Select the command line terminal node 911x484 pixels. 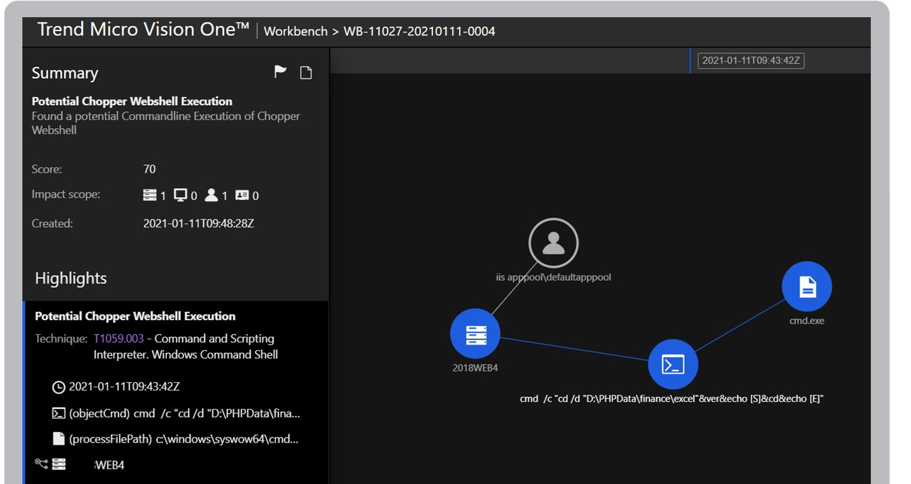673,365
